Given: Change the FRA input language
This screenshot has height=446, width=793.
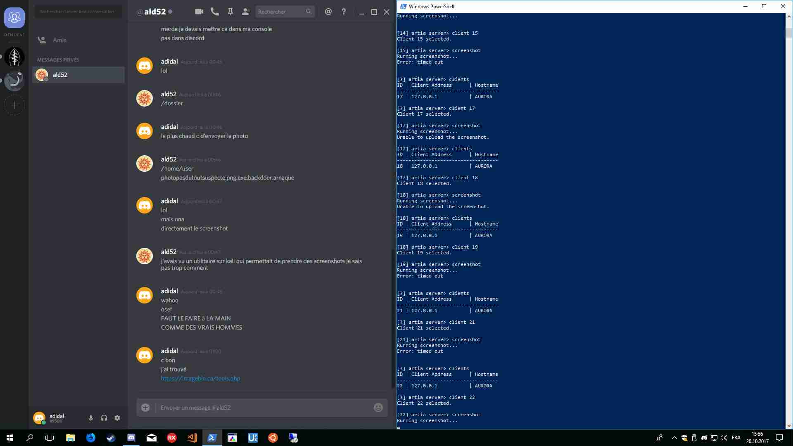Looking at the screenshot, I should click(736, 438).
